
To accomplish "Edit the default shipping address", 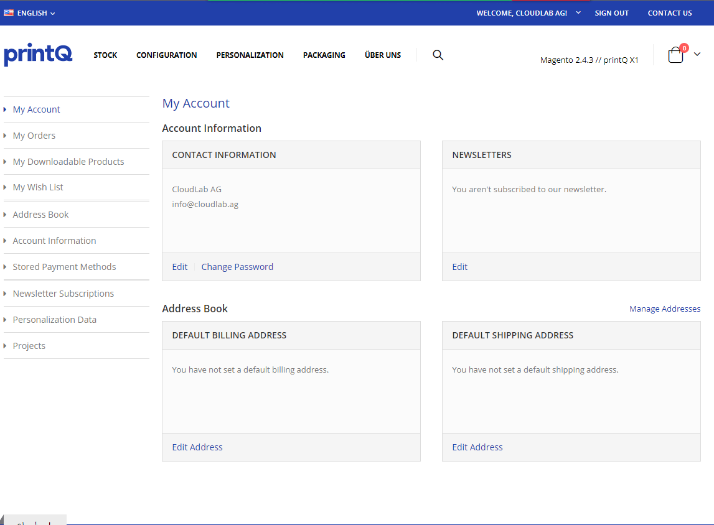I will pyautogui.click(x=477, y=447).
